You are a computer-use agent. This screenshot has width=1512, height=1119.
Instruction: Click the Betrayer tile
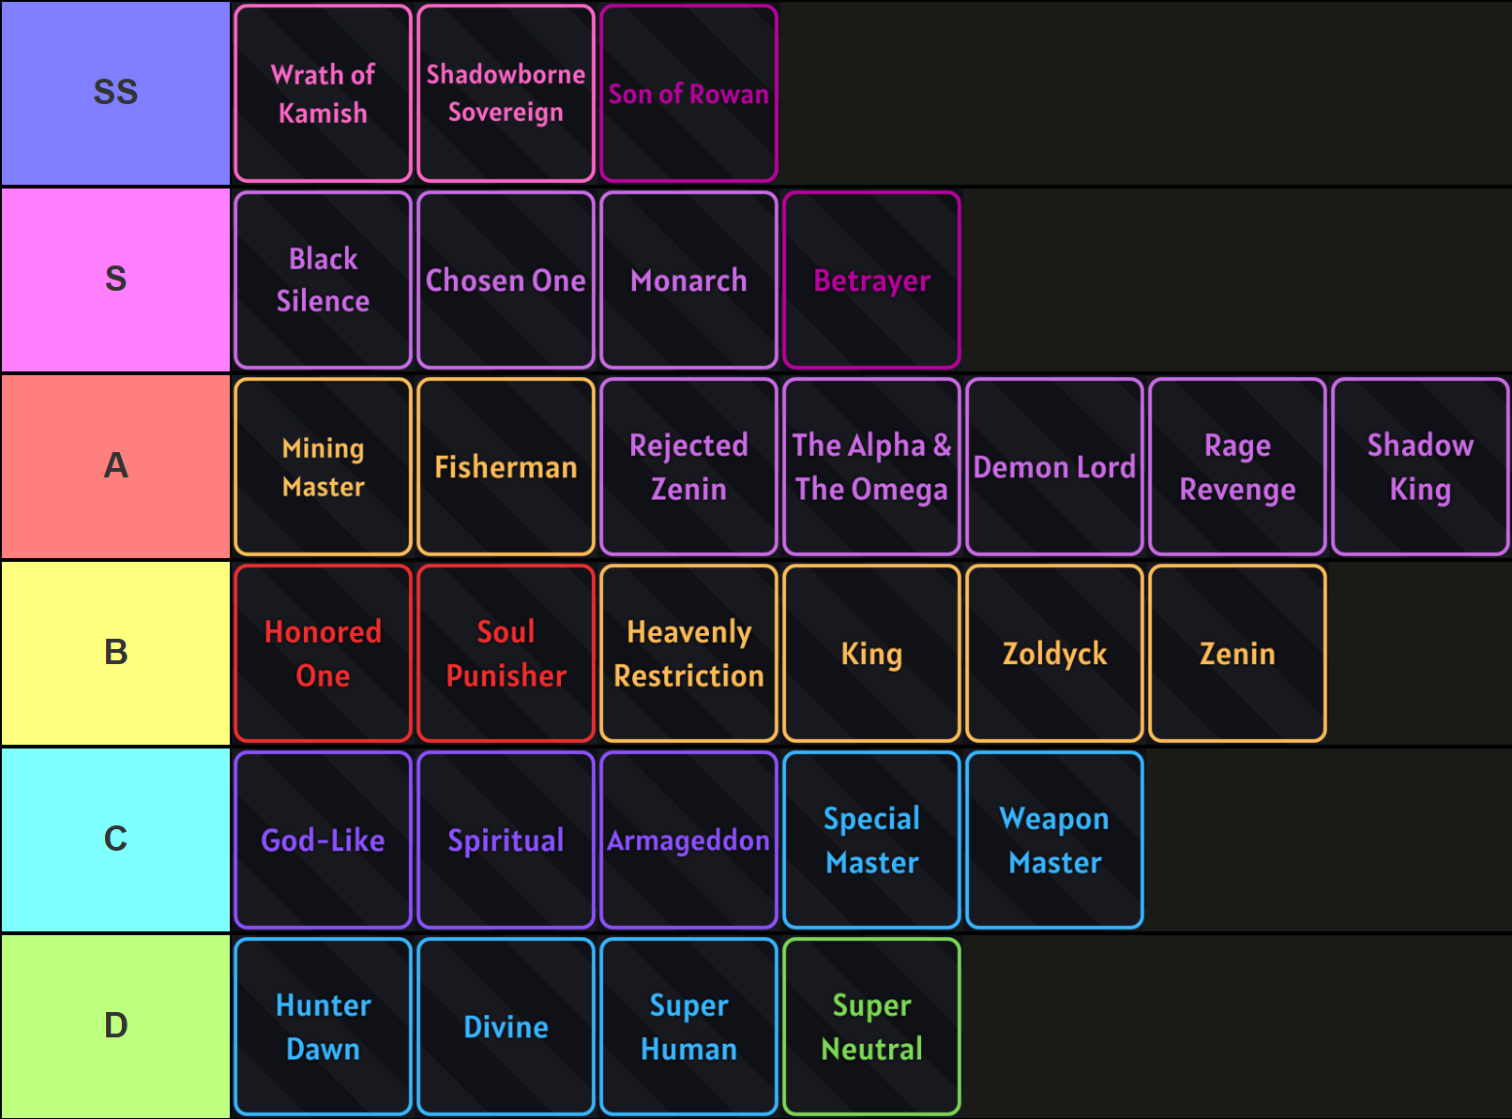(x=871, y=280)
